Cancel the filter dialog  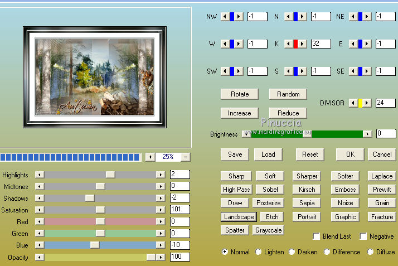tap(382, 154)
